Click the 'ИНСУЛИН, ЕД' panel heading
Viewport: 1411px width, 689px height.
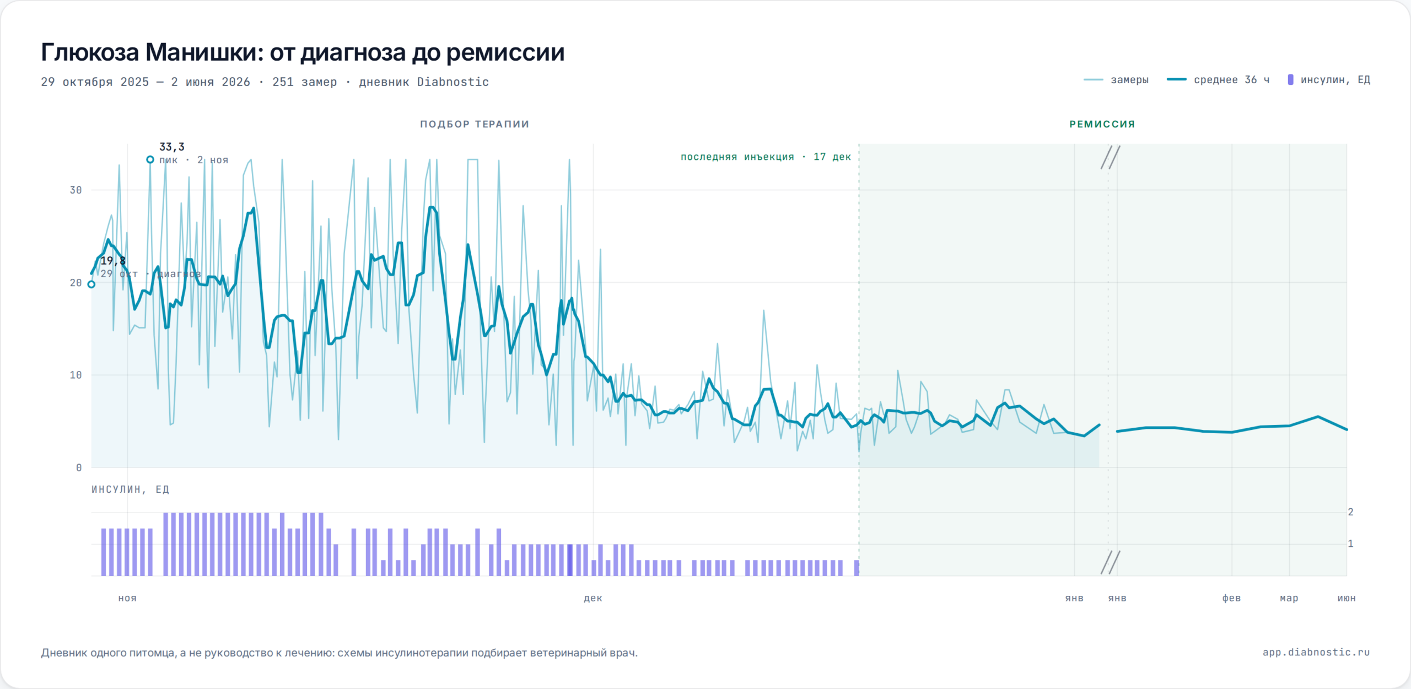pos(130,489)
